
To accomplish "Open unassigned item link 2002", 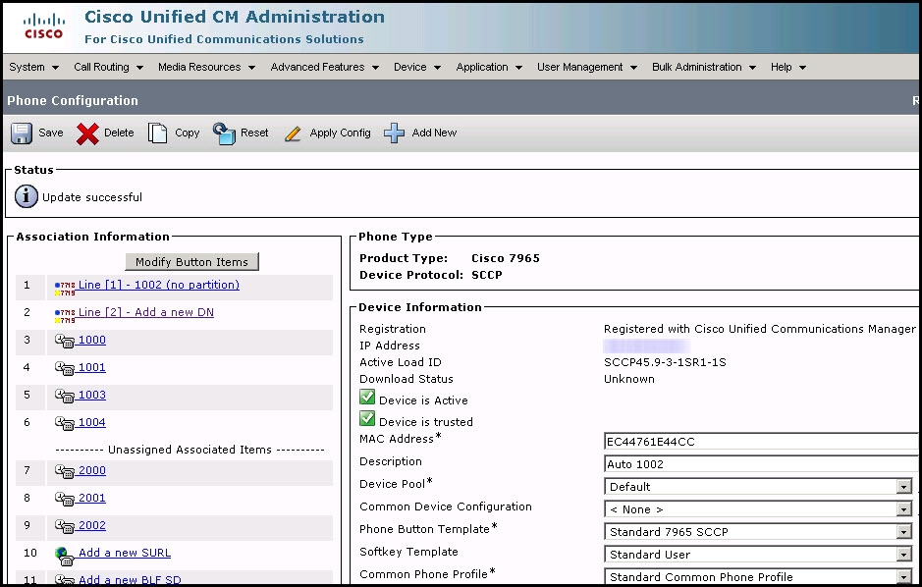I will tap(91, 525).
